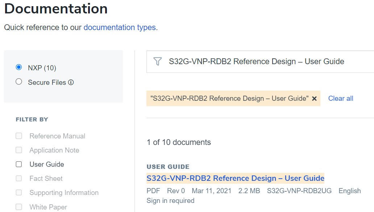Select the Secure Files radio button
Screen dimensions: 374x212
click(19, 82)
